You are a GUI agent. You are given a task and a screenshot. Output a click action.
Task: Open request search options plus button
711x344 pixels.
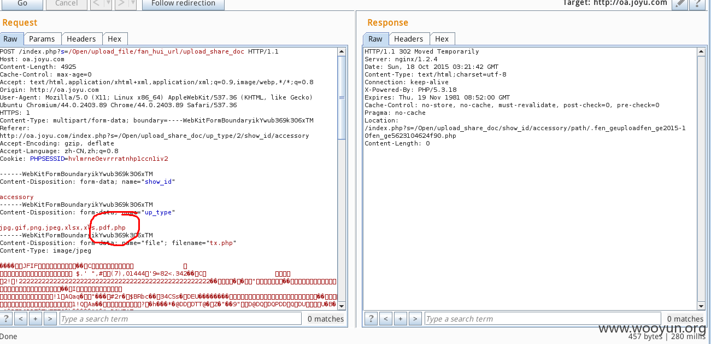36,318
